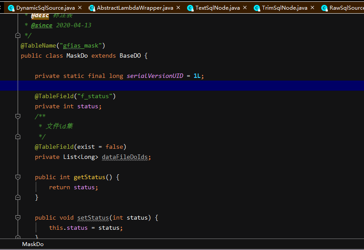364x250 pixels.
Task: Open the AbstractLambdaWrapper.java tab
Action: pos(135,8)
